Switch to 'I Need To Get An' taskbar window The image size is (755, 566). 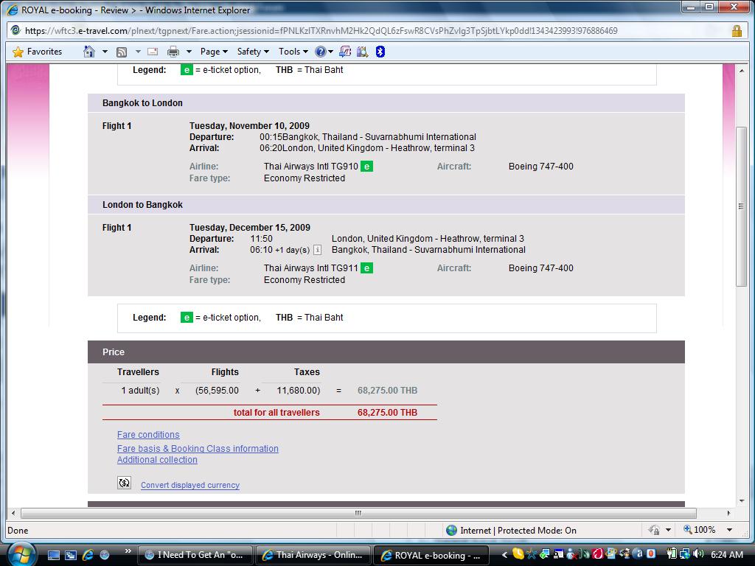(195, 555)
